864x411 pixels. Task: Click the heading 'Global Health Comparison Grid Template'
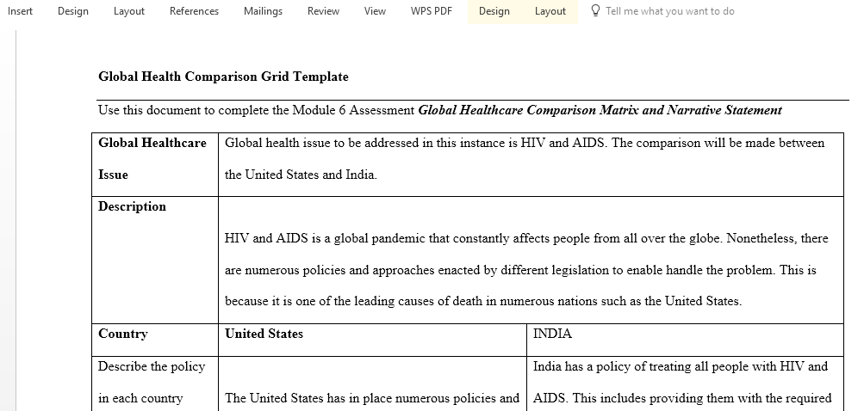pos(223,77)
